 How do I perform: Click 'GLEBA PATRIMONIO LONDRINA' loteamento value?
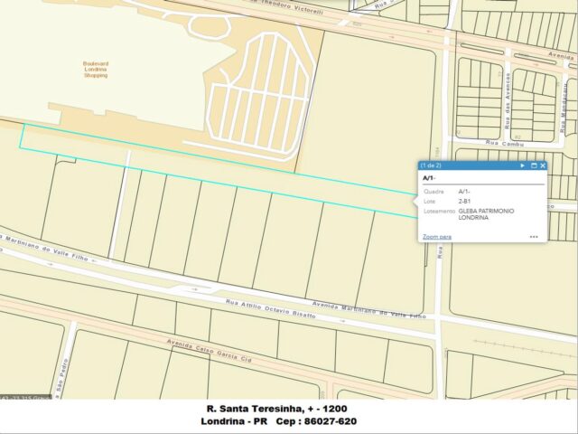click(x=486, y=214)
